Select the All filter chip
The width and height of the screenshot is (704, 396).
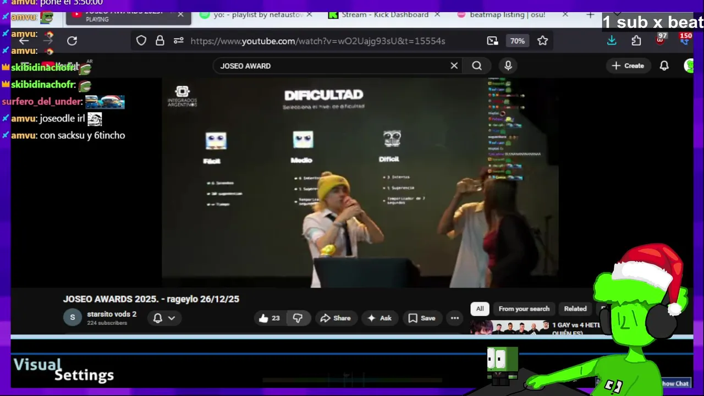(x=480, y=309)
